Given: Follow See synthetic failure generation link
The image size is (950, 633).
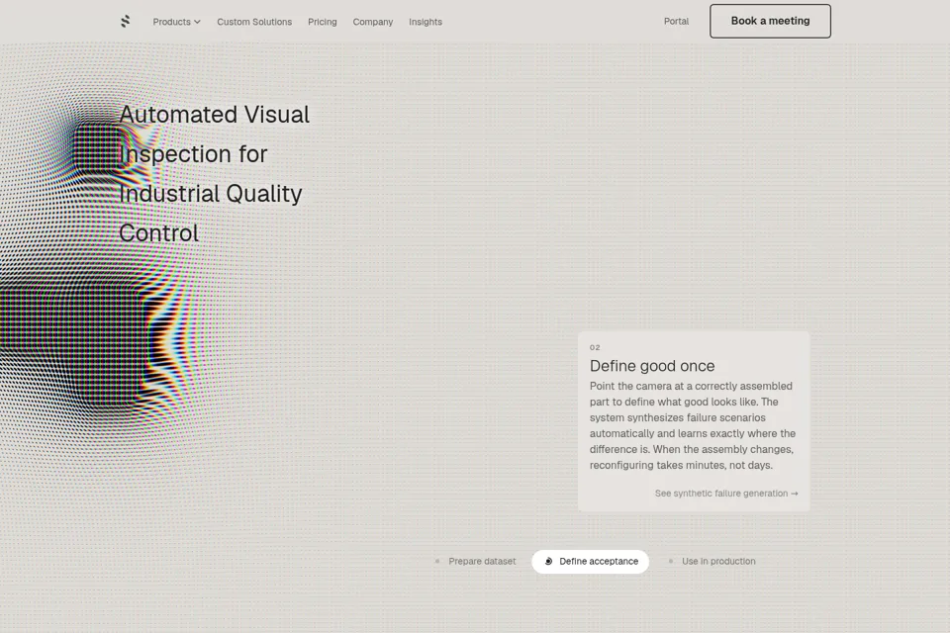Looking at the screenshot, I should coord(726,494).
